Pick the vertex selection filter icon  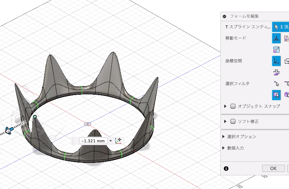coord(276,84)
